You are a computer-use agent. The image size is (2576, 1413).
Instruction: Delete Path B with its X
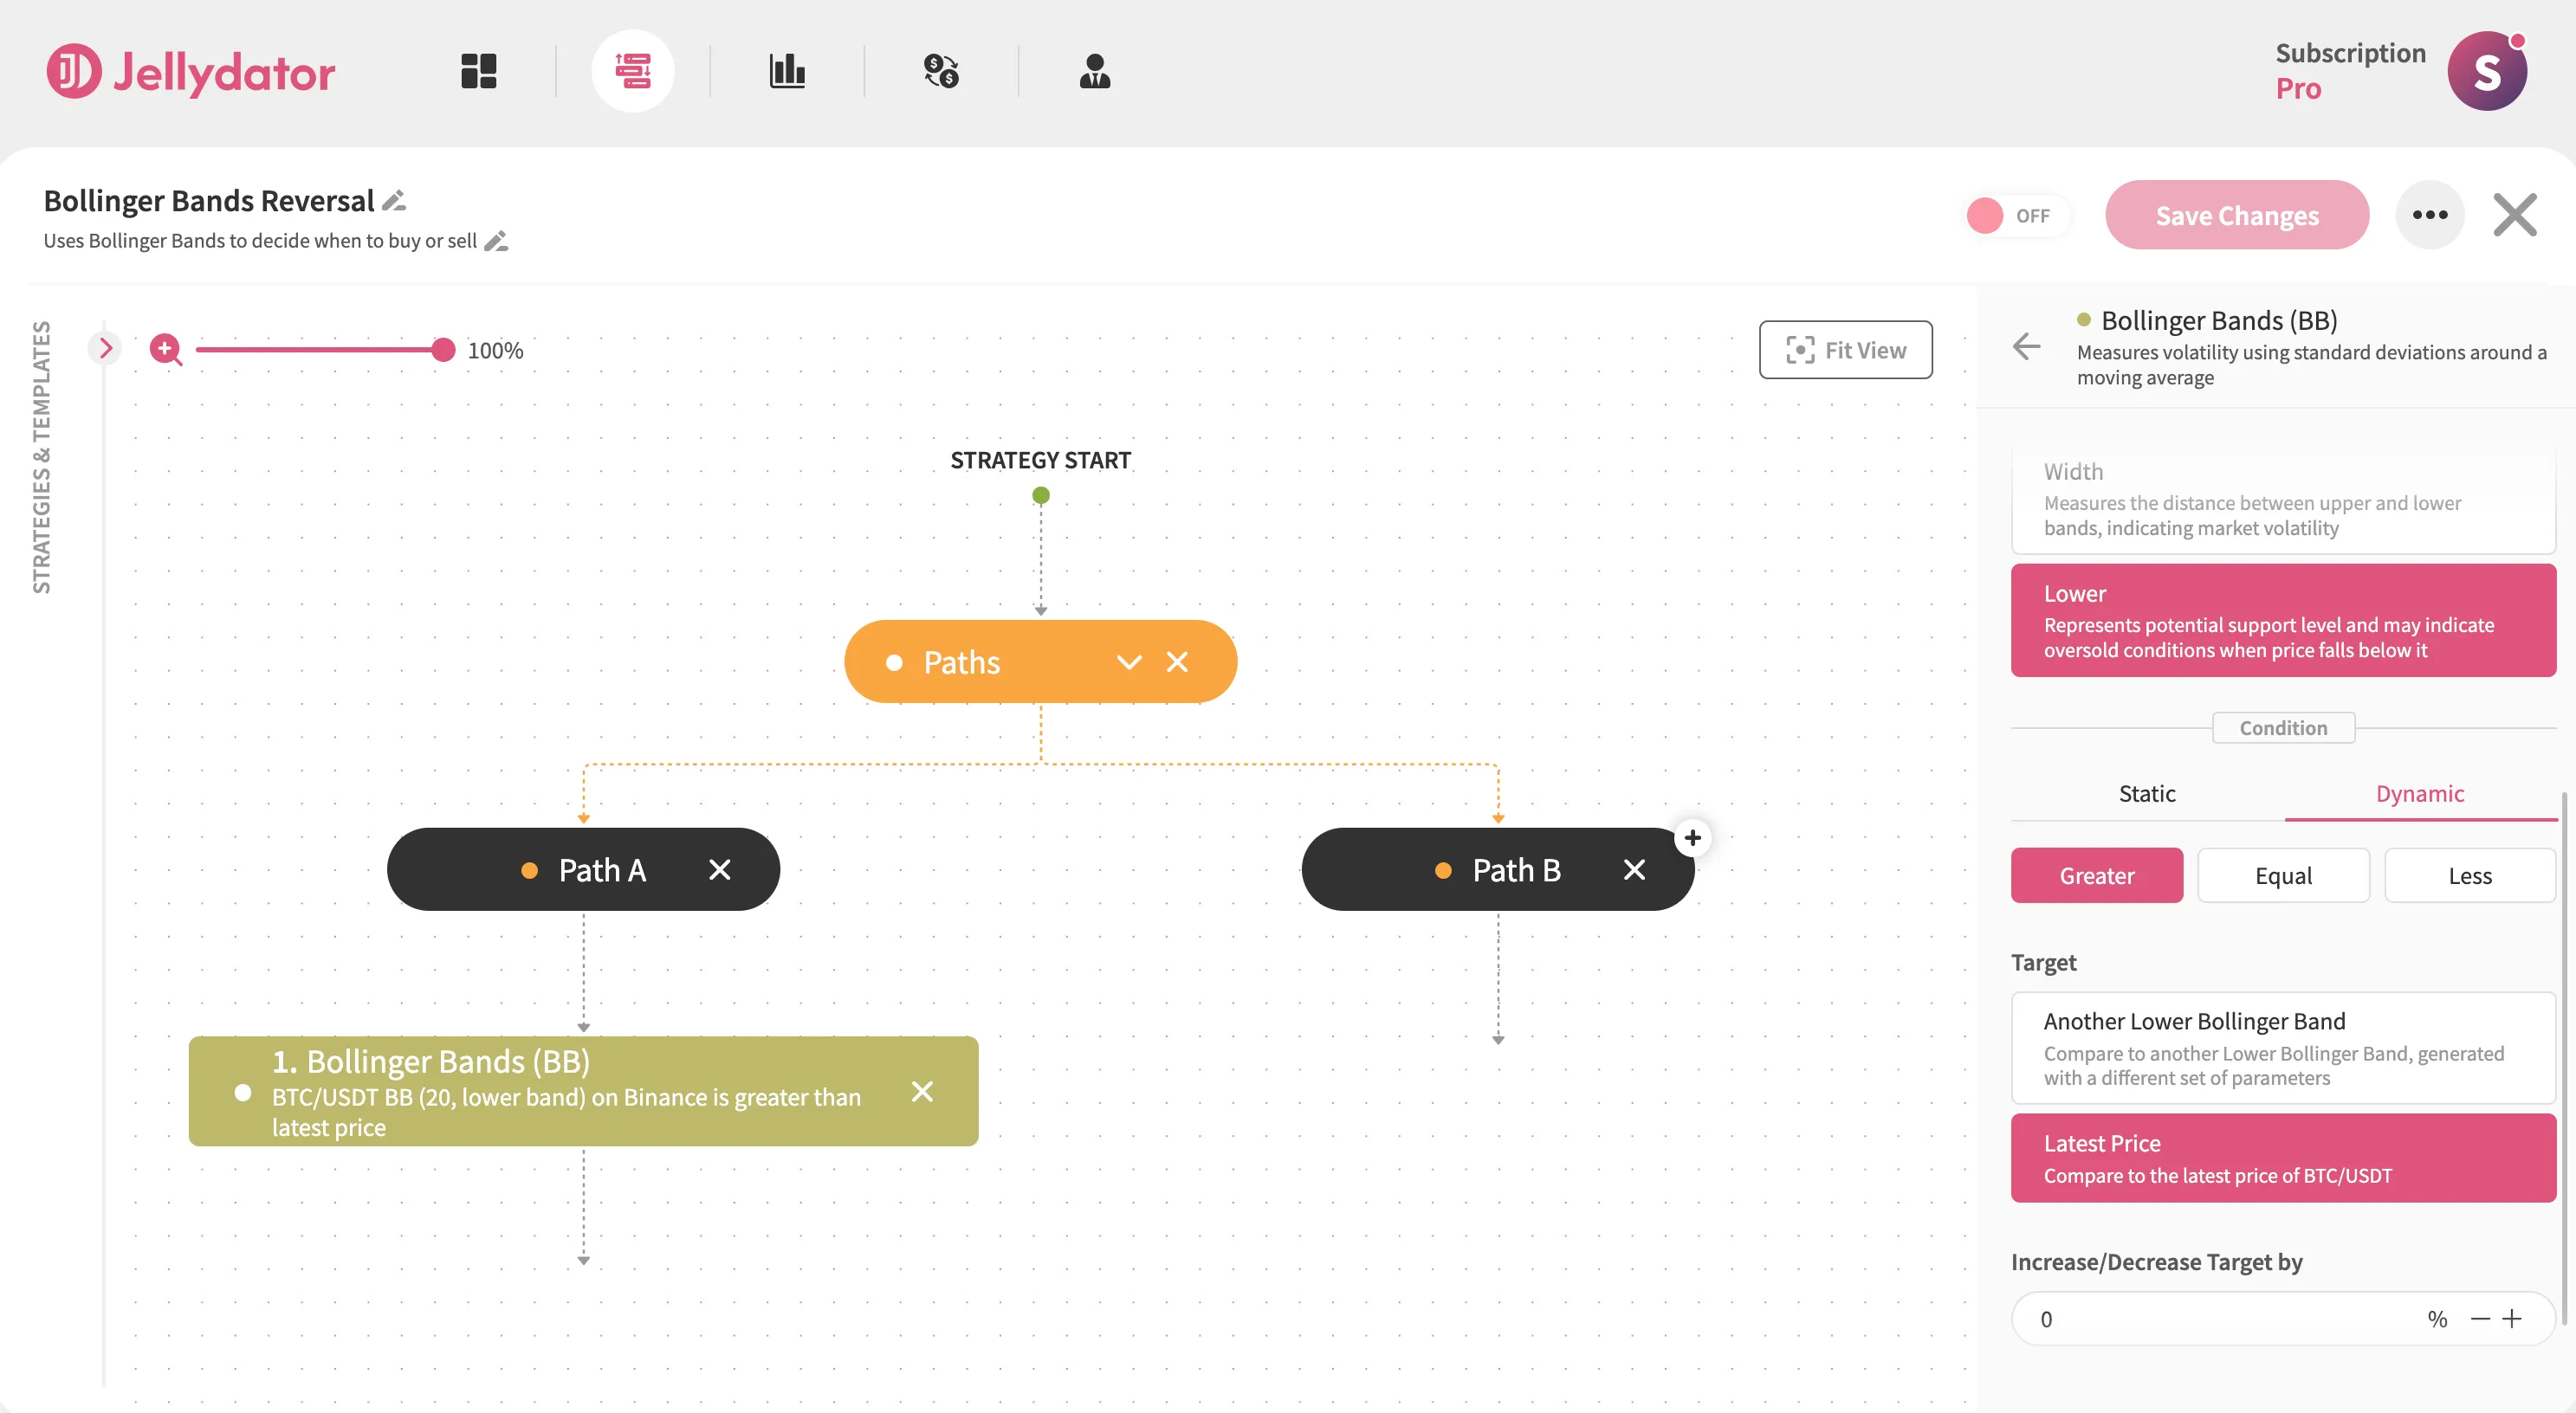(x=1634, y=869)
